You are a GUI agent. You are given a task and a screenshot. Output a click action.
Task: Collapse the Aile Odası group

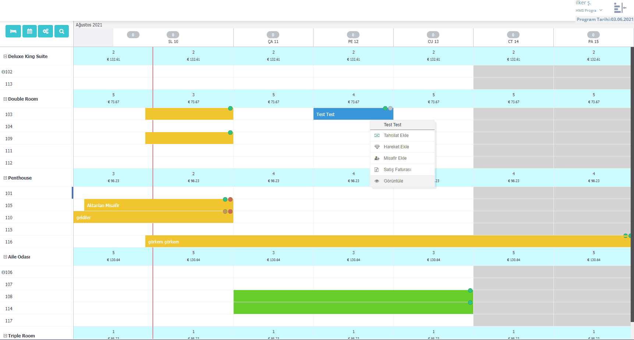point(6,257)
